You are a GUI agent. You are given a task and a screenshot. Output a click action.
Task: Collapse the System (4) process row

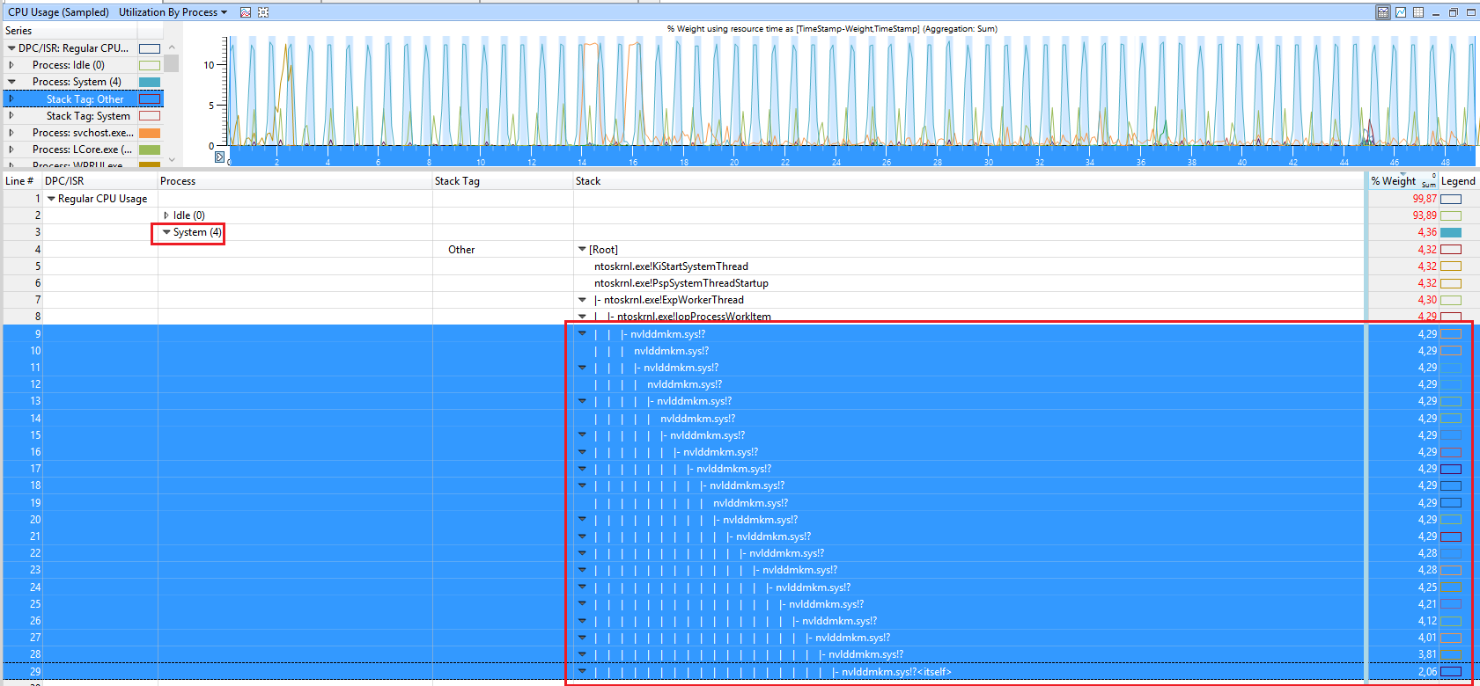pos(166,232)
